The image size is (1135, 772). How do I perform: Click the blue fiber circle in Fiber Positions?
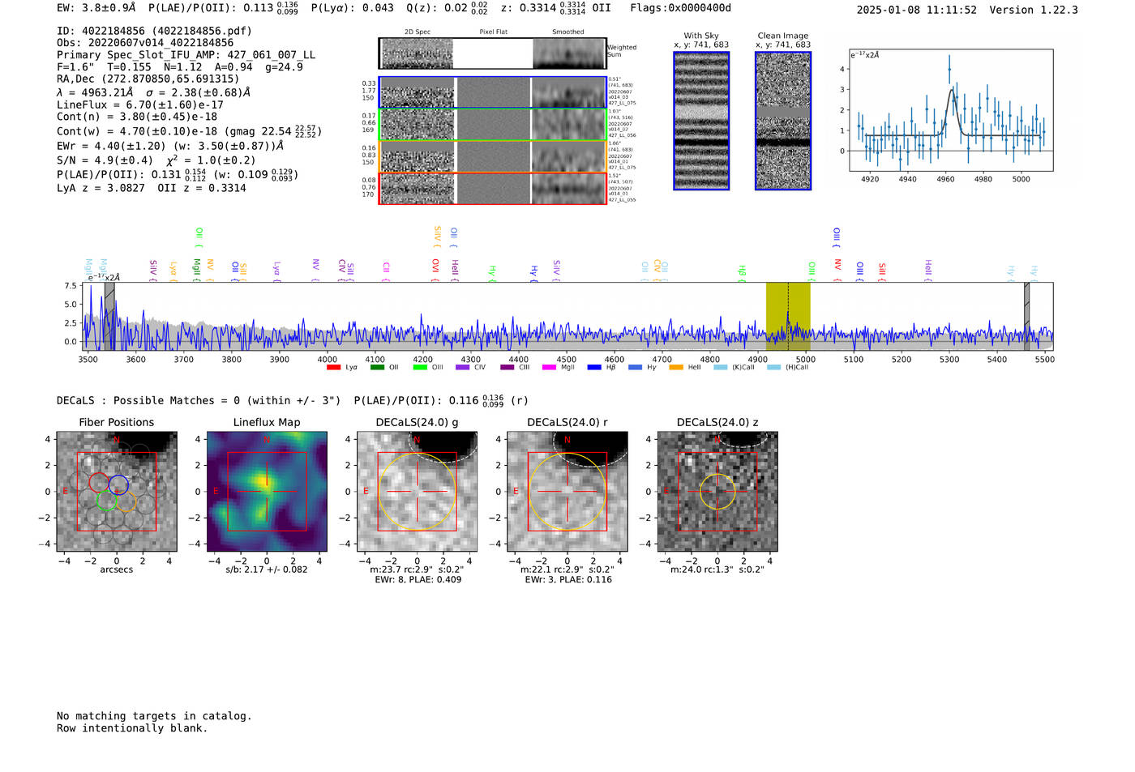click(x=119, y=486)
